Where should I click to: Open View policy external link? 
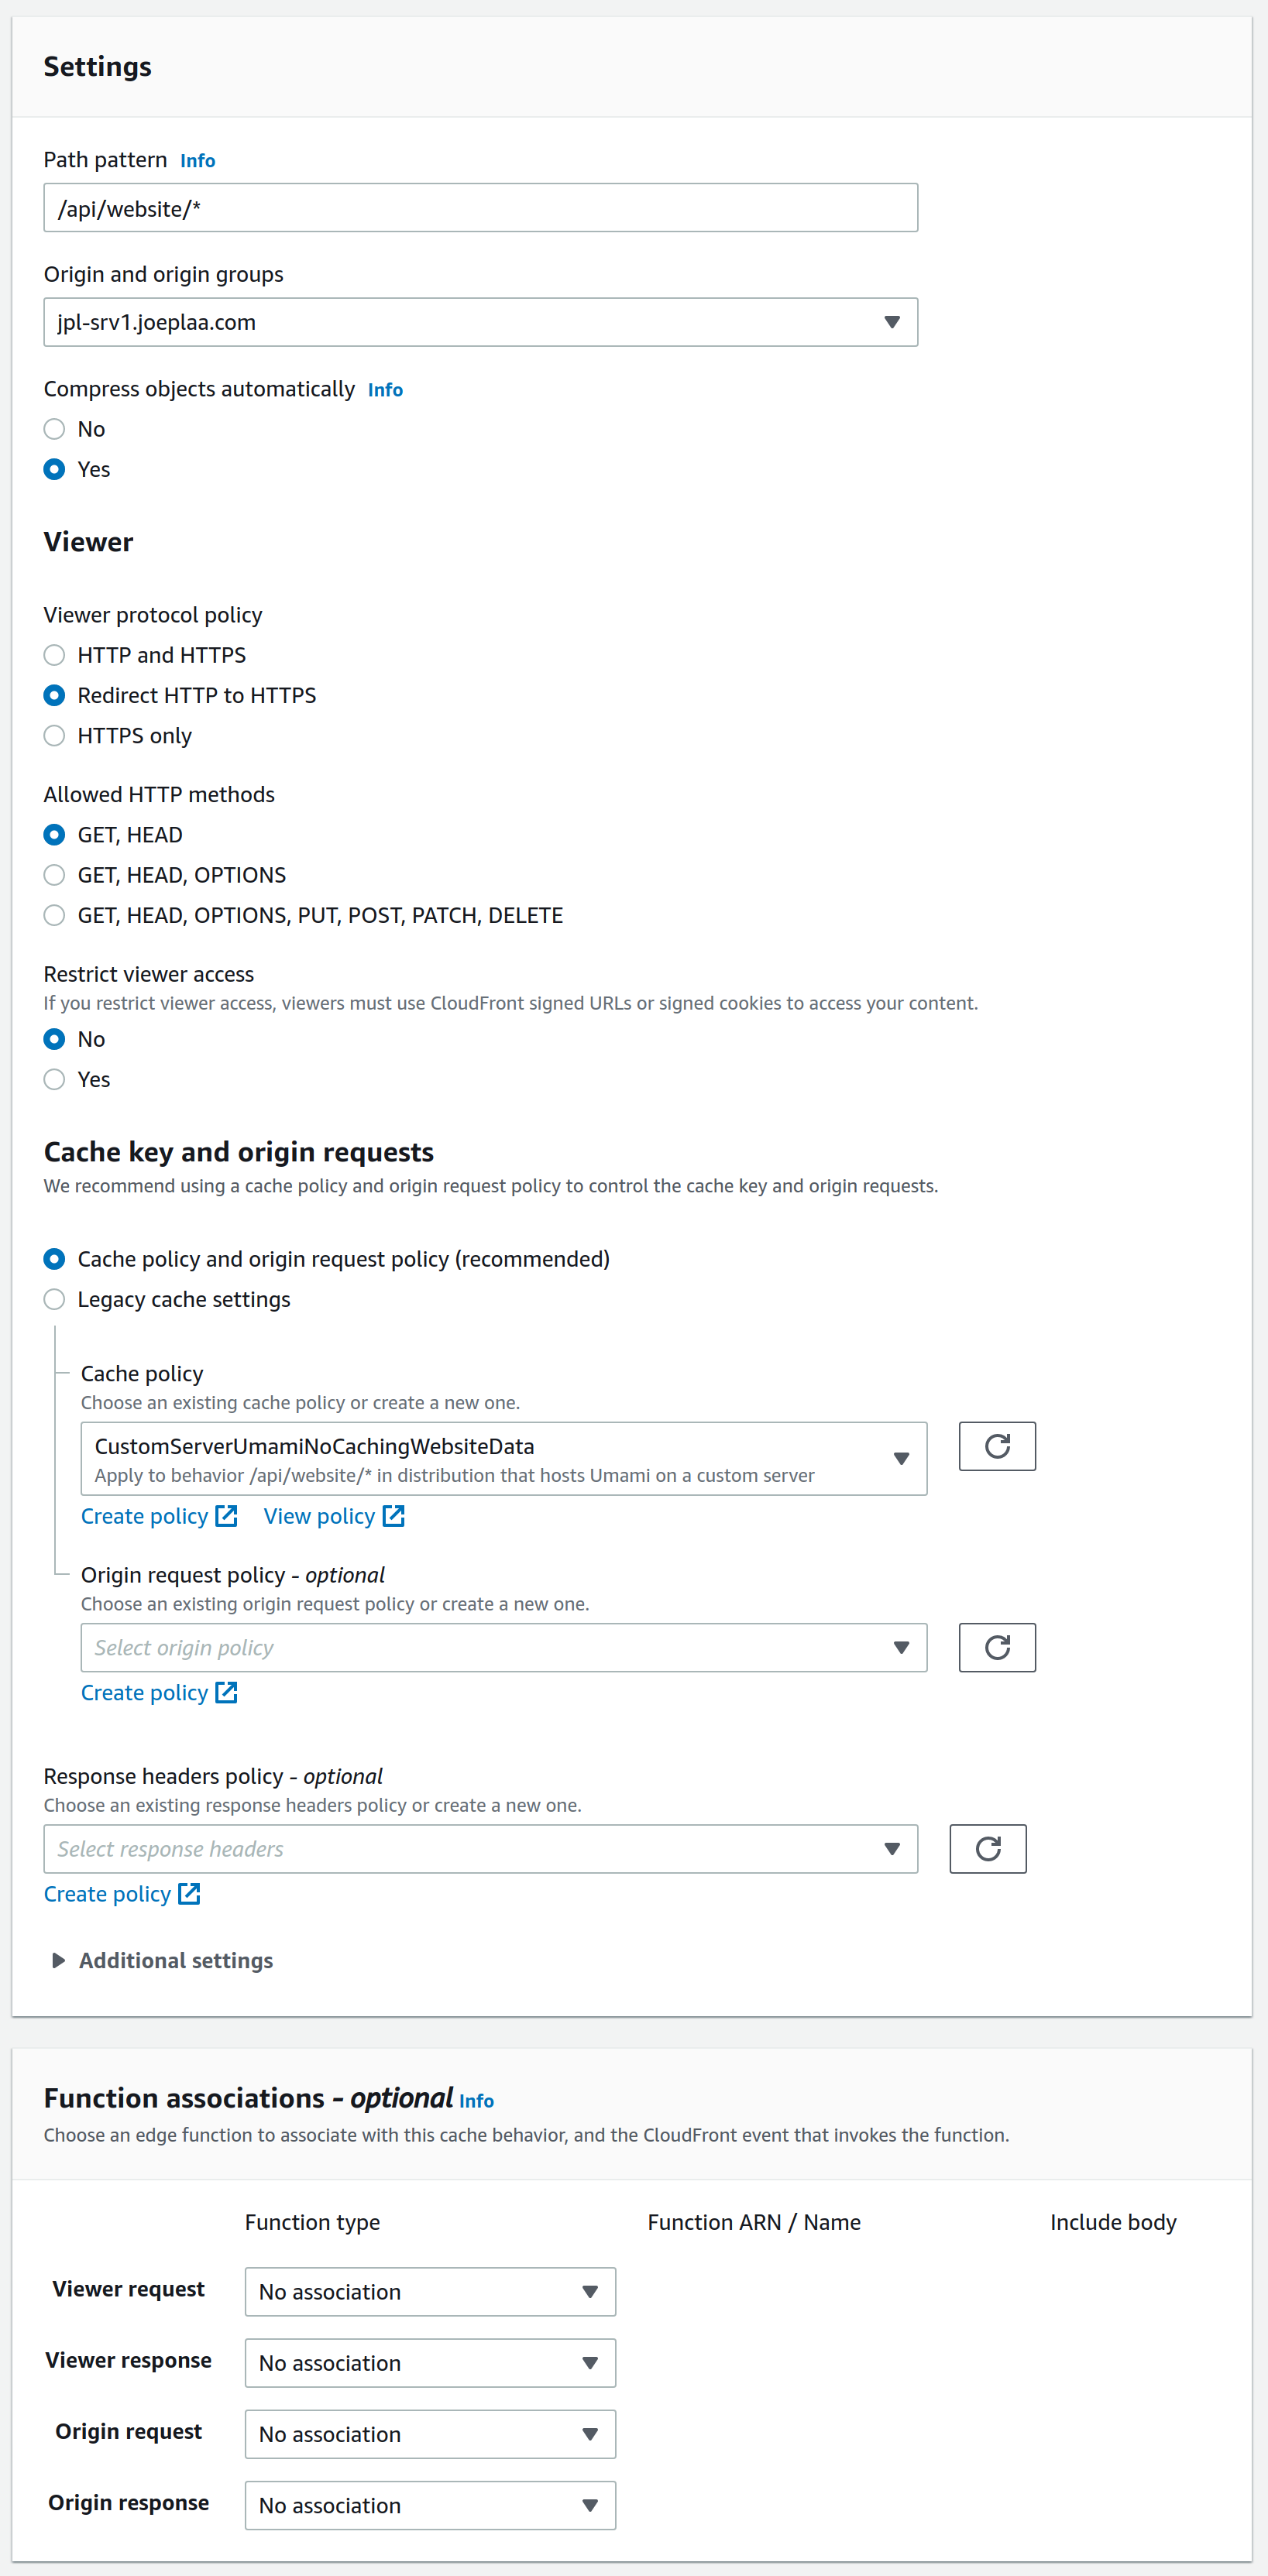click(333, 1516)
